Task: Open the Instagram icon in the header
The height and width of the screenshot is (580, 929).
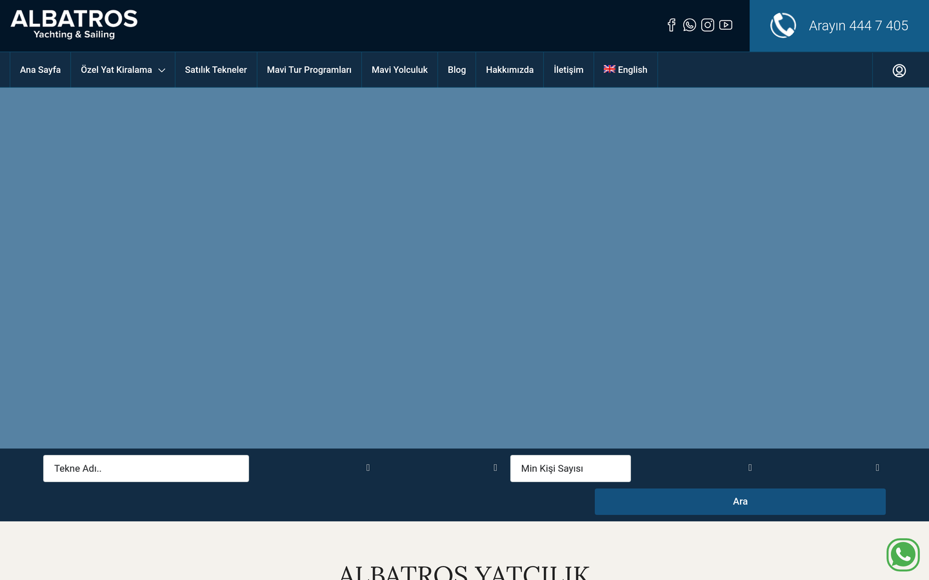Action: click(x=708, y=25)
